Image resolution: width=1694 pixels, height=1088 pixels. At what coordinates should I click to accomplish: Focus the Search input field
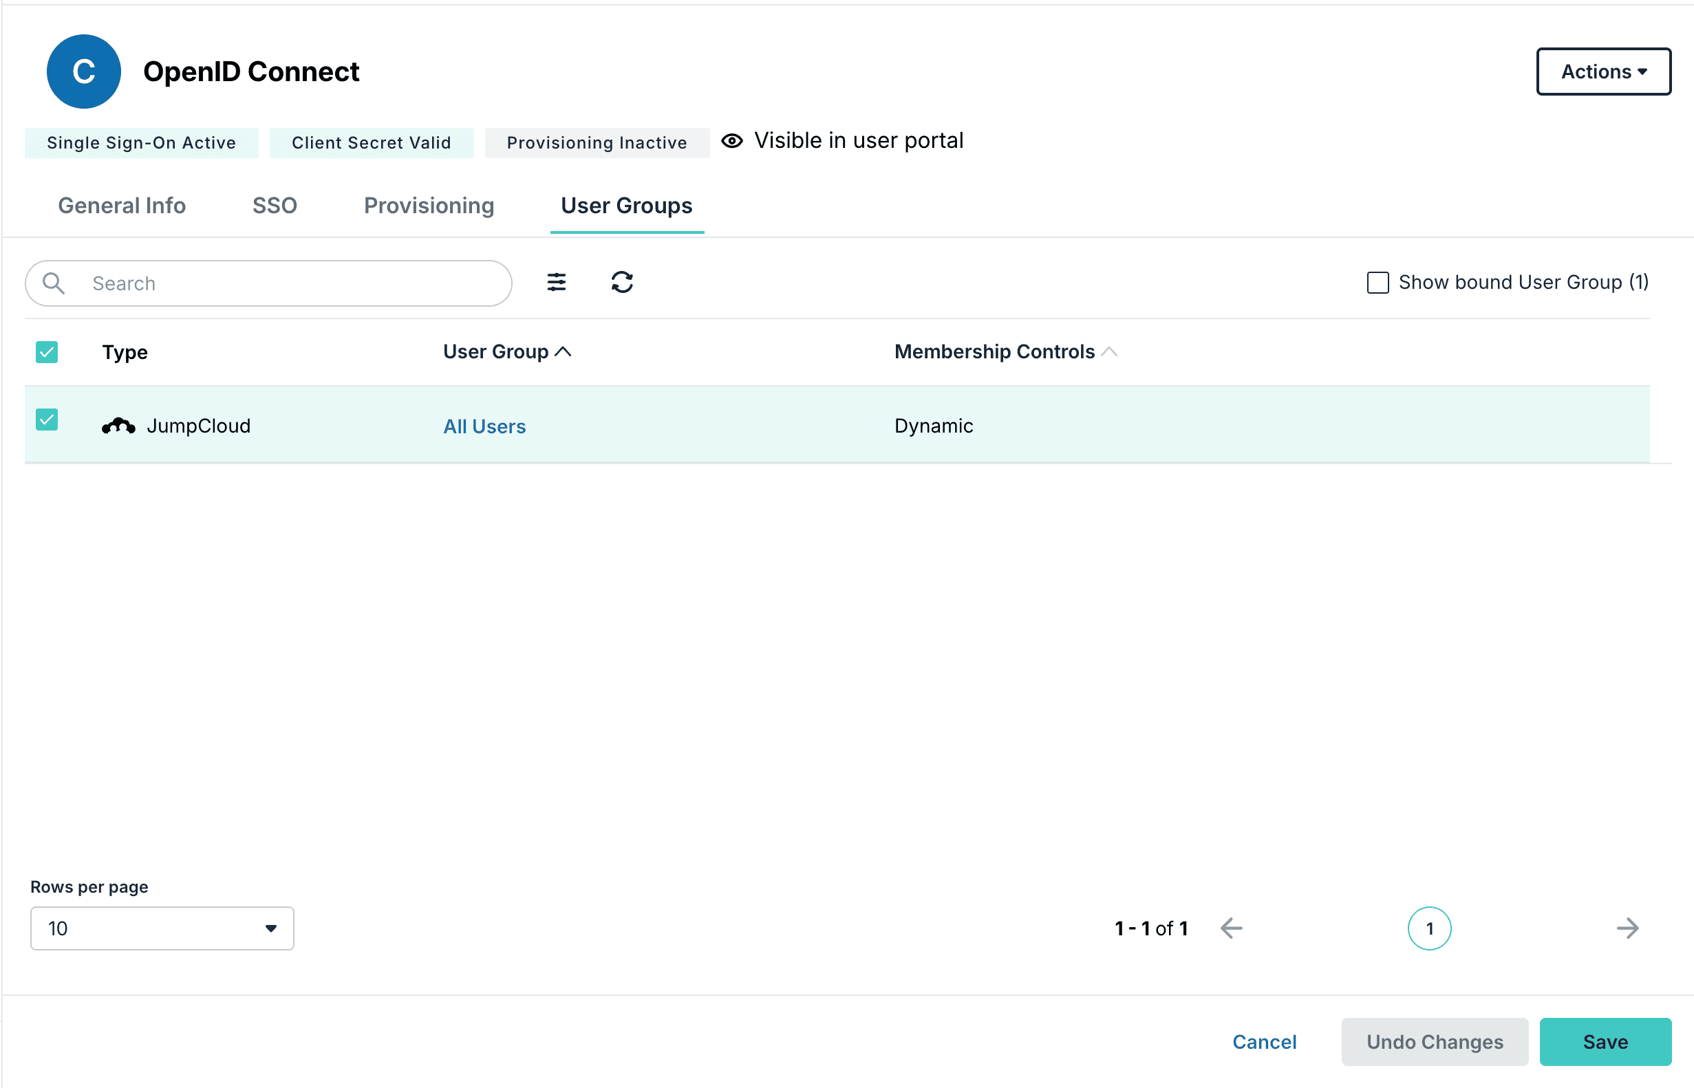268,283
